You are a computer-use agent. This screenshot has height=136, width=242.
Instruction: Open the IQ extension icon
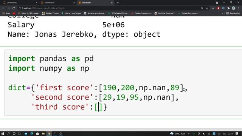tap(223, 8)
